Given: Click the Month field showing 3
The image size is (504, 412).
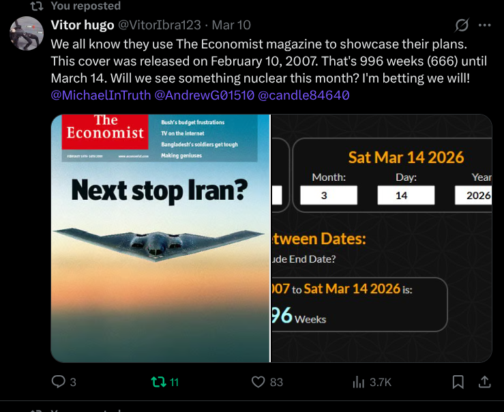Looking at the screenshot, I should 328,195.
